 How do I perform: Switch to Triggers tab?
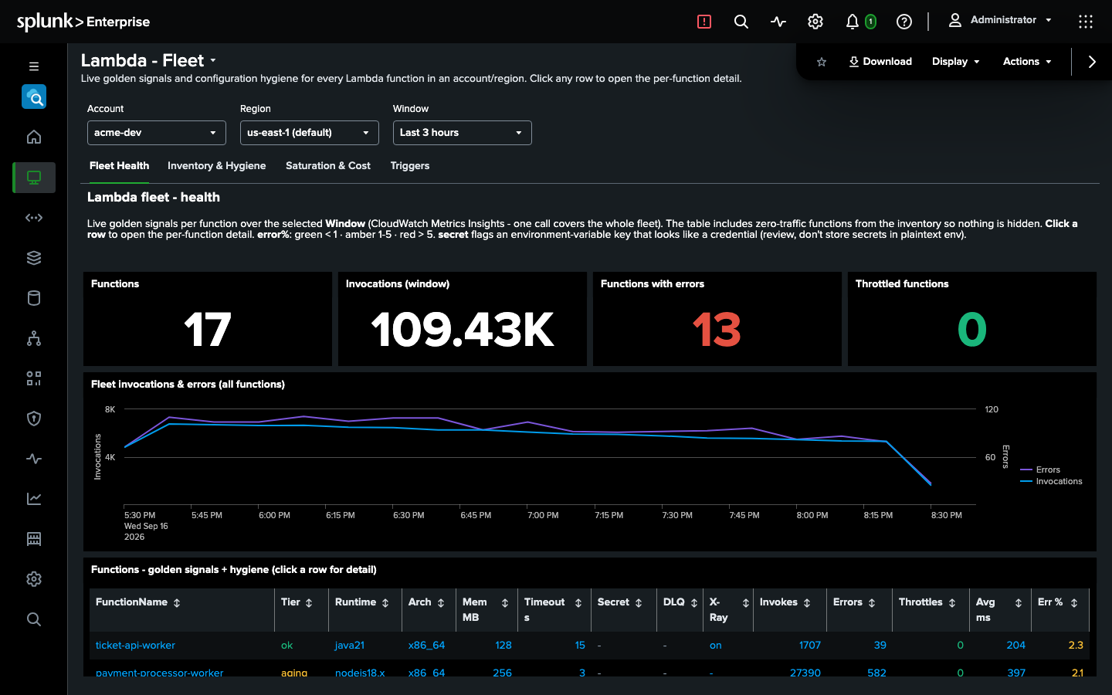tap(410, 166)
